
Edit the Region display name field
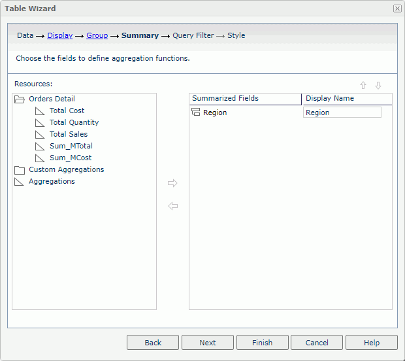point(342,112)
